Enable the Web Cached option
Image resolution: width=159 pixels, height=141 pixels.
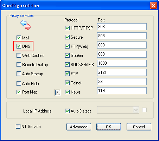(19, 55)
